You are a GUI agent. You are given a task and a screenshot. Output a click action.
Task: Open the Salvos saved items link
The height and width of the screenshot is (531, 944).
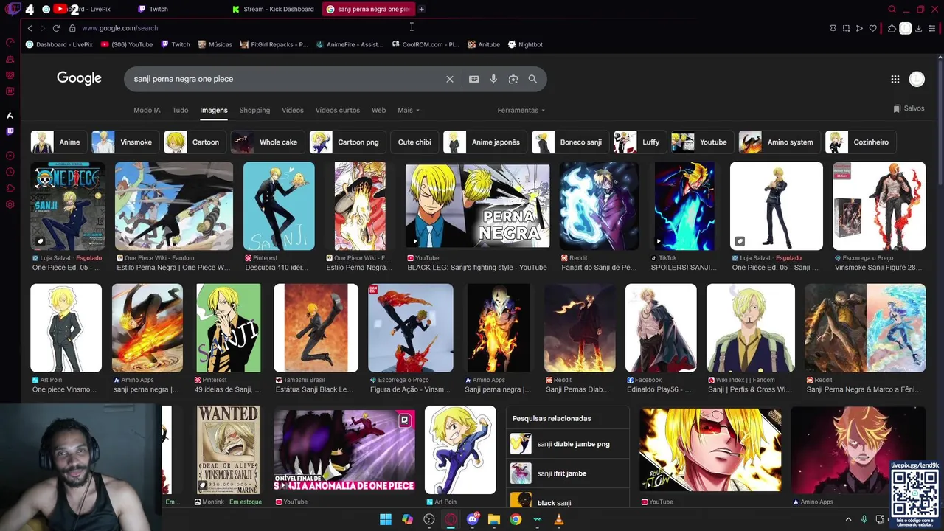[909, 108]
